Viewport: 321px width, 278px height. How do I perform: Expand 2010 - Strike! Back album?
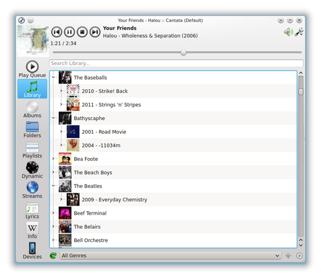(61, 91)
